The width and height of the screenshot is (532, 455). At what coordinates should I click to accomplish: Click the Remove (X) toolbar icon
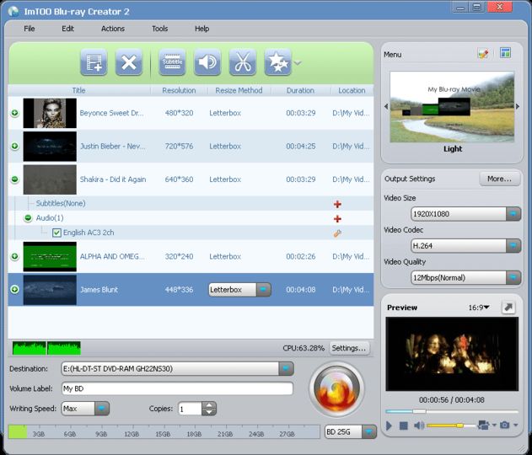point(129,62)
